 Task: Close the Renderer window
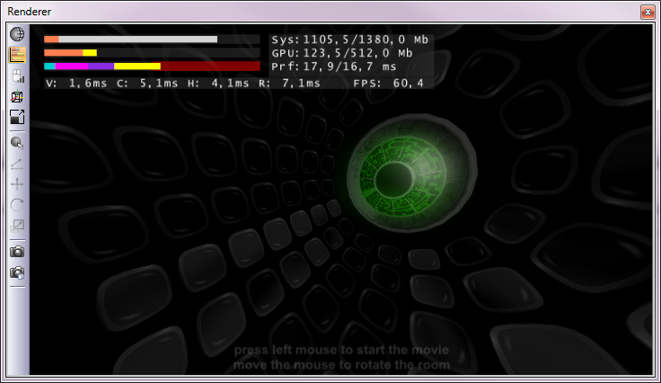tap(646, 12)
